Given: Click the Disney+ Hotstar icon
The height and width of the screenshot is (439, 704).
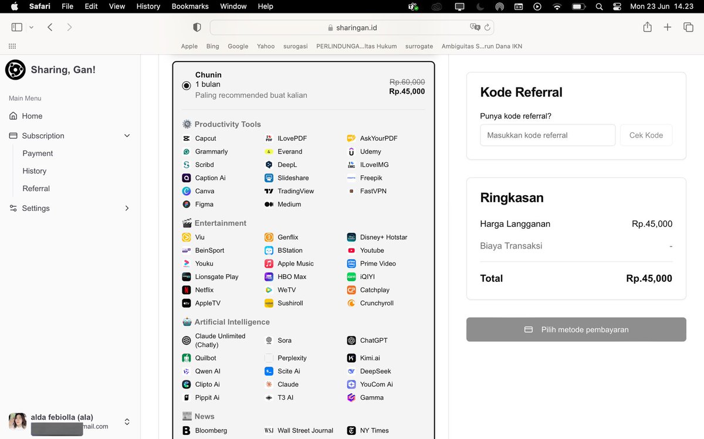Looking at the screenshot, I should (x=351, y=237).
